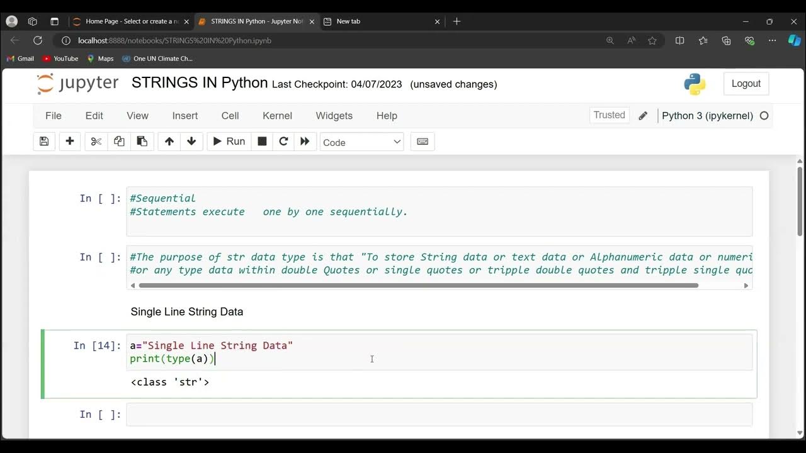
Task: Save notebook with the floppy disk icon
Action: tap(44, 142)
